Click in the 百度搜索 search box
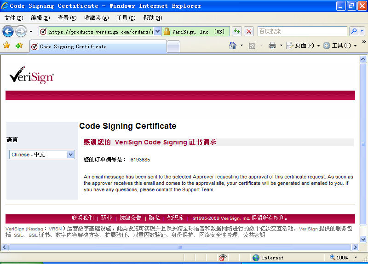This screenshot has height=264, width=368. 302,31
